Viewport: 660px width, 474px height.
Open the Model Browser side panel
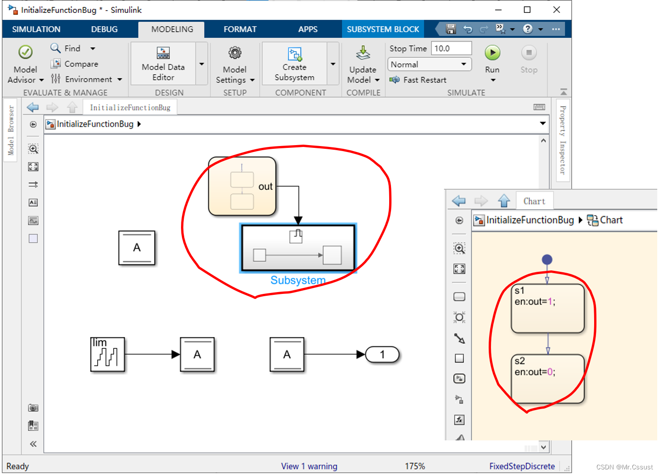pyautogui.click(x=11, y=130)
